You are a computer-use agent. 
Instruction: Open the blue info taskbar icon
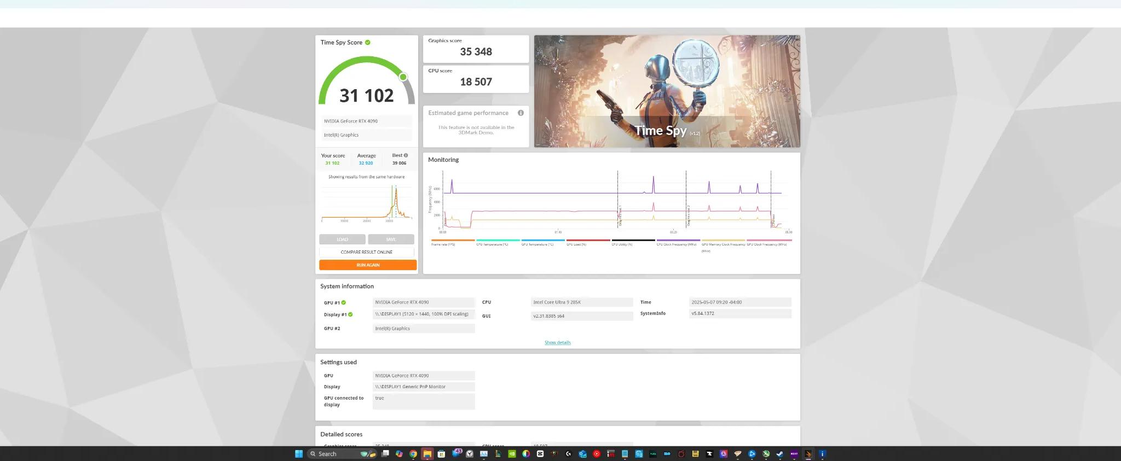point(822,454)
